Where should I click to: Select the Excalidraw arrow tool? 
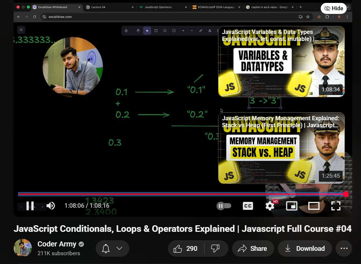point(183,31)
